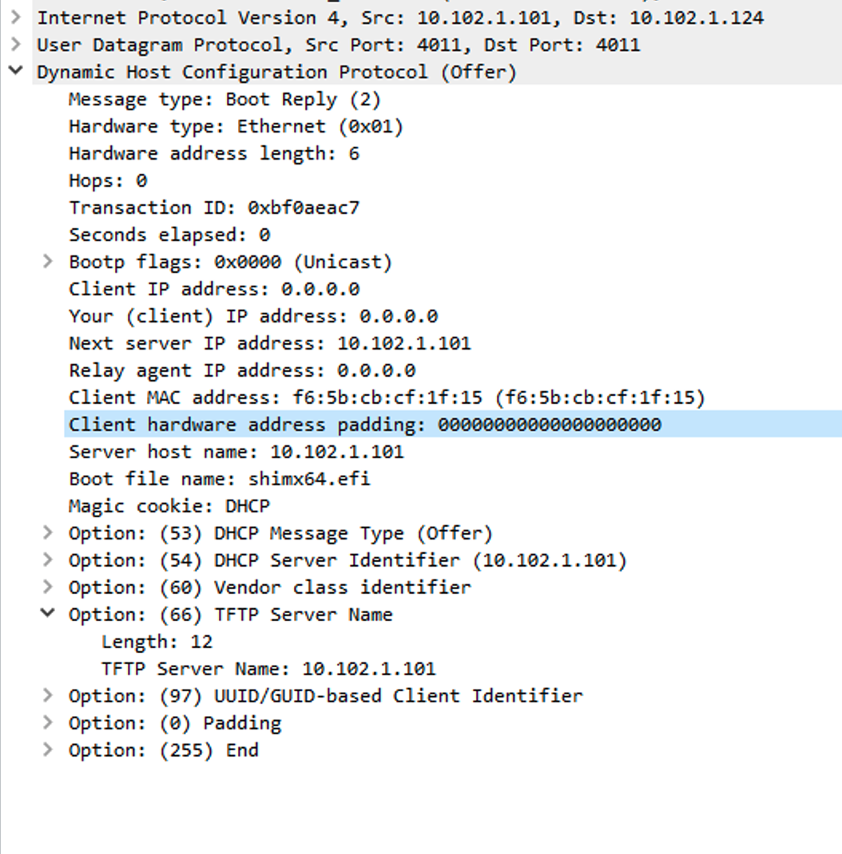This screenshot has width=842, height=854.
Task: Expand Option 97 UUID/GUID-based Client Identifier
Action: (47, 695)
